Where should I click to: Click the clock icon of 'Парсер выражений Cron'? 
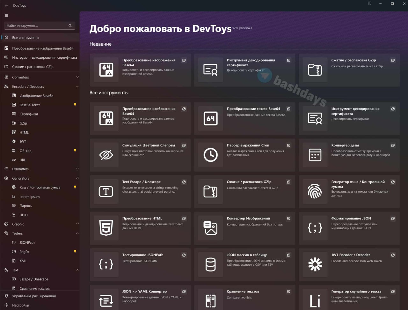[x=211, y=155]
